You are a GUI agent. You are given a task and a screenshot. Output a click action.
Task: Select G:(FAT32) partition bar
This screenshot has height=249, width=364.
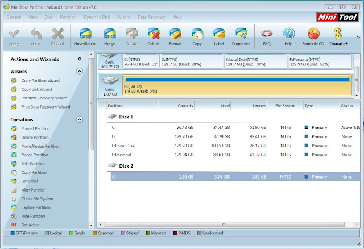coord(237,85)
